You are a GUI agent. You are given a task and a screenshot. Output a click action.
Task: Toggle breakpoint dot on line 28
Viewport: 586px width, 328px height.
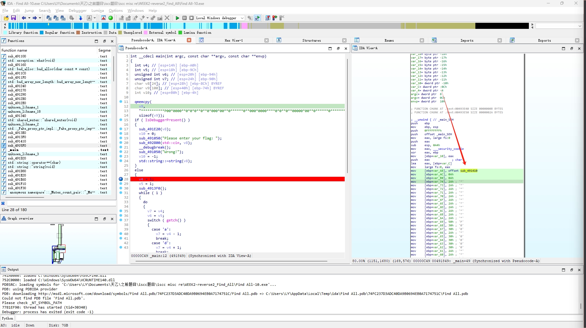pyautogui.click(x=121, y=179)
